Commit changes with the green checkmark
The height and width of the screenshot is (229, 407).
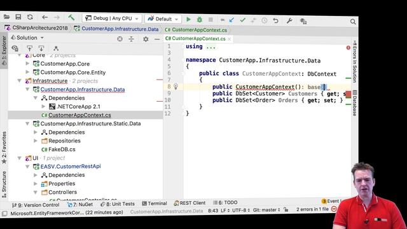click(x=242, y=20)
